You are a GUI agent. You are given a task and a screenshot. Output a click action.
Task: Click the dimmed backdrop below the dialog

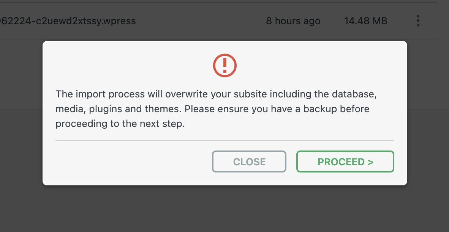[225, 208]
